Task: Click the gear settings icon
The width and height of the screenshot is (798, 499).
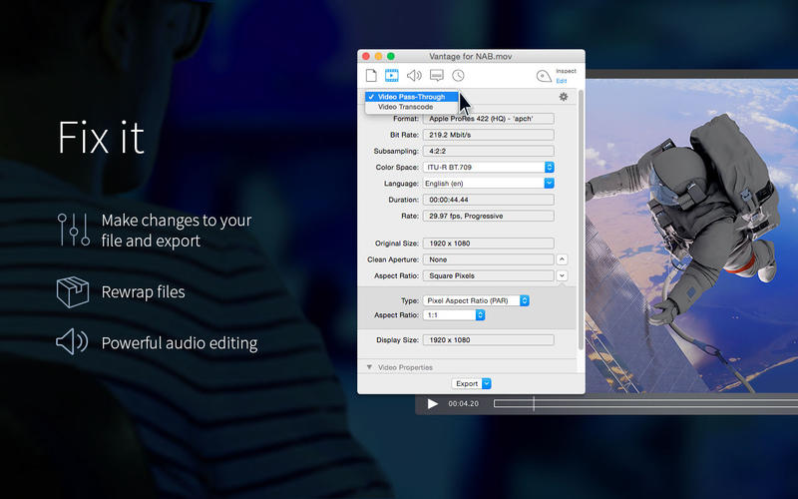Action: [x=564, y=97]
